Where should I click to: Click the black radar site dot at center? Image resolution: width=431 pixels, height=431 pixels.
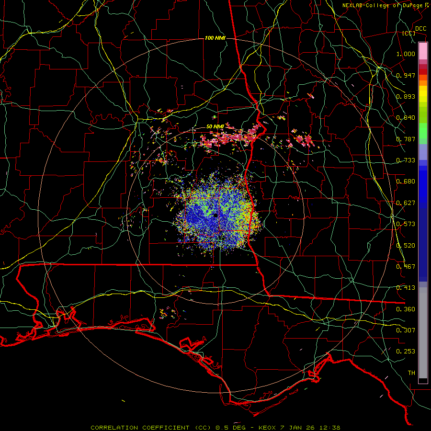tap(215, 215)
